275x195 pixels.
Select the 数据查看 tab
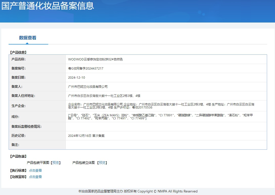coord(28,38)
